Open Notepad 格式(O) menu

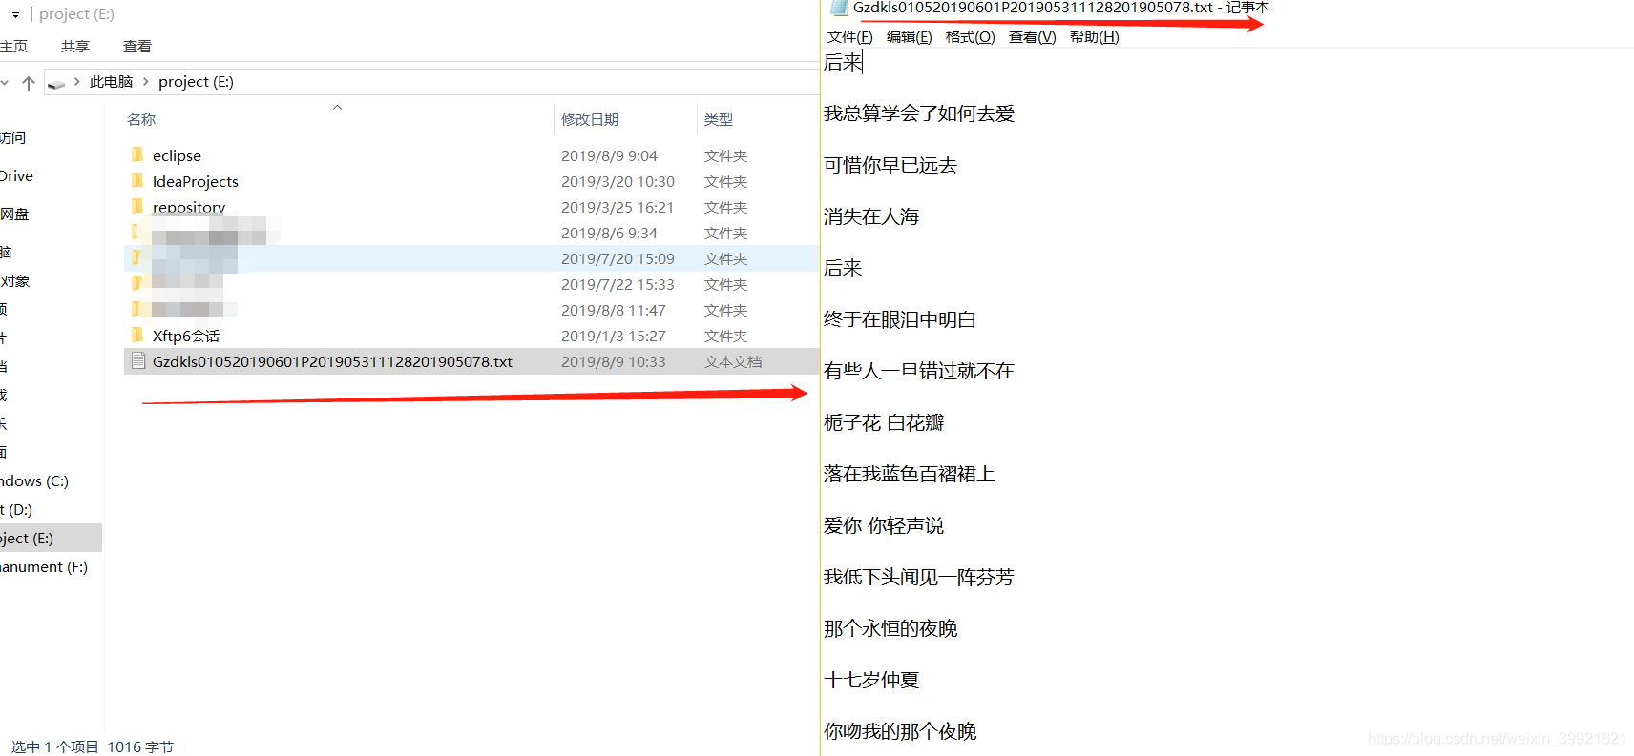point(970,37)
